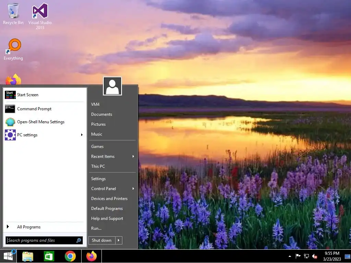Open File Explorer from the taskbar

(28, 256)
